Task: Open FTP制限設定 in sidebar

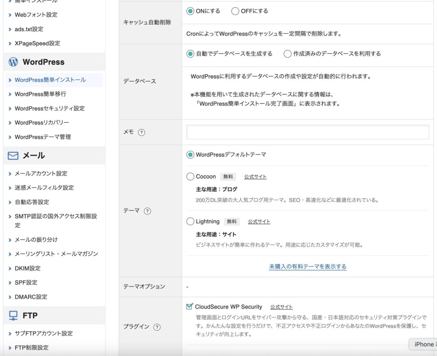Action: pyautogui.click(x=32, y=347)
